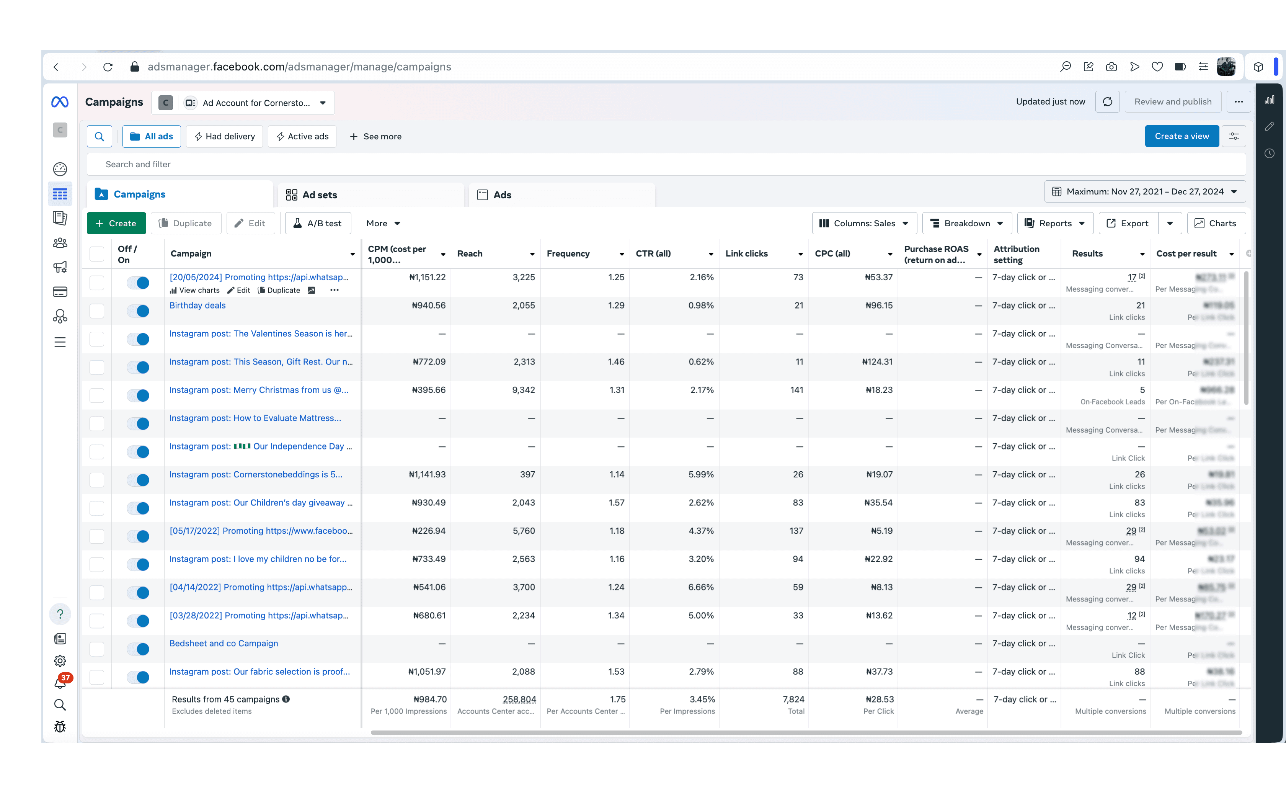Open the Charts button

pos(1216,223)
